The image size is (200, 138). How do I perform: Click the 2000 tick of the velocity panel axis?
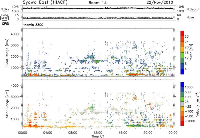(15, 108)
